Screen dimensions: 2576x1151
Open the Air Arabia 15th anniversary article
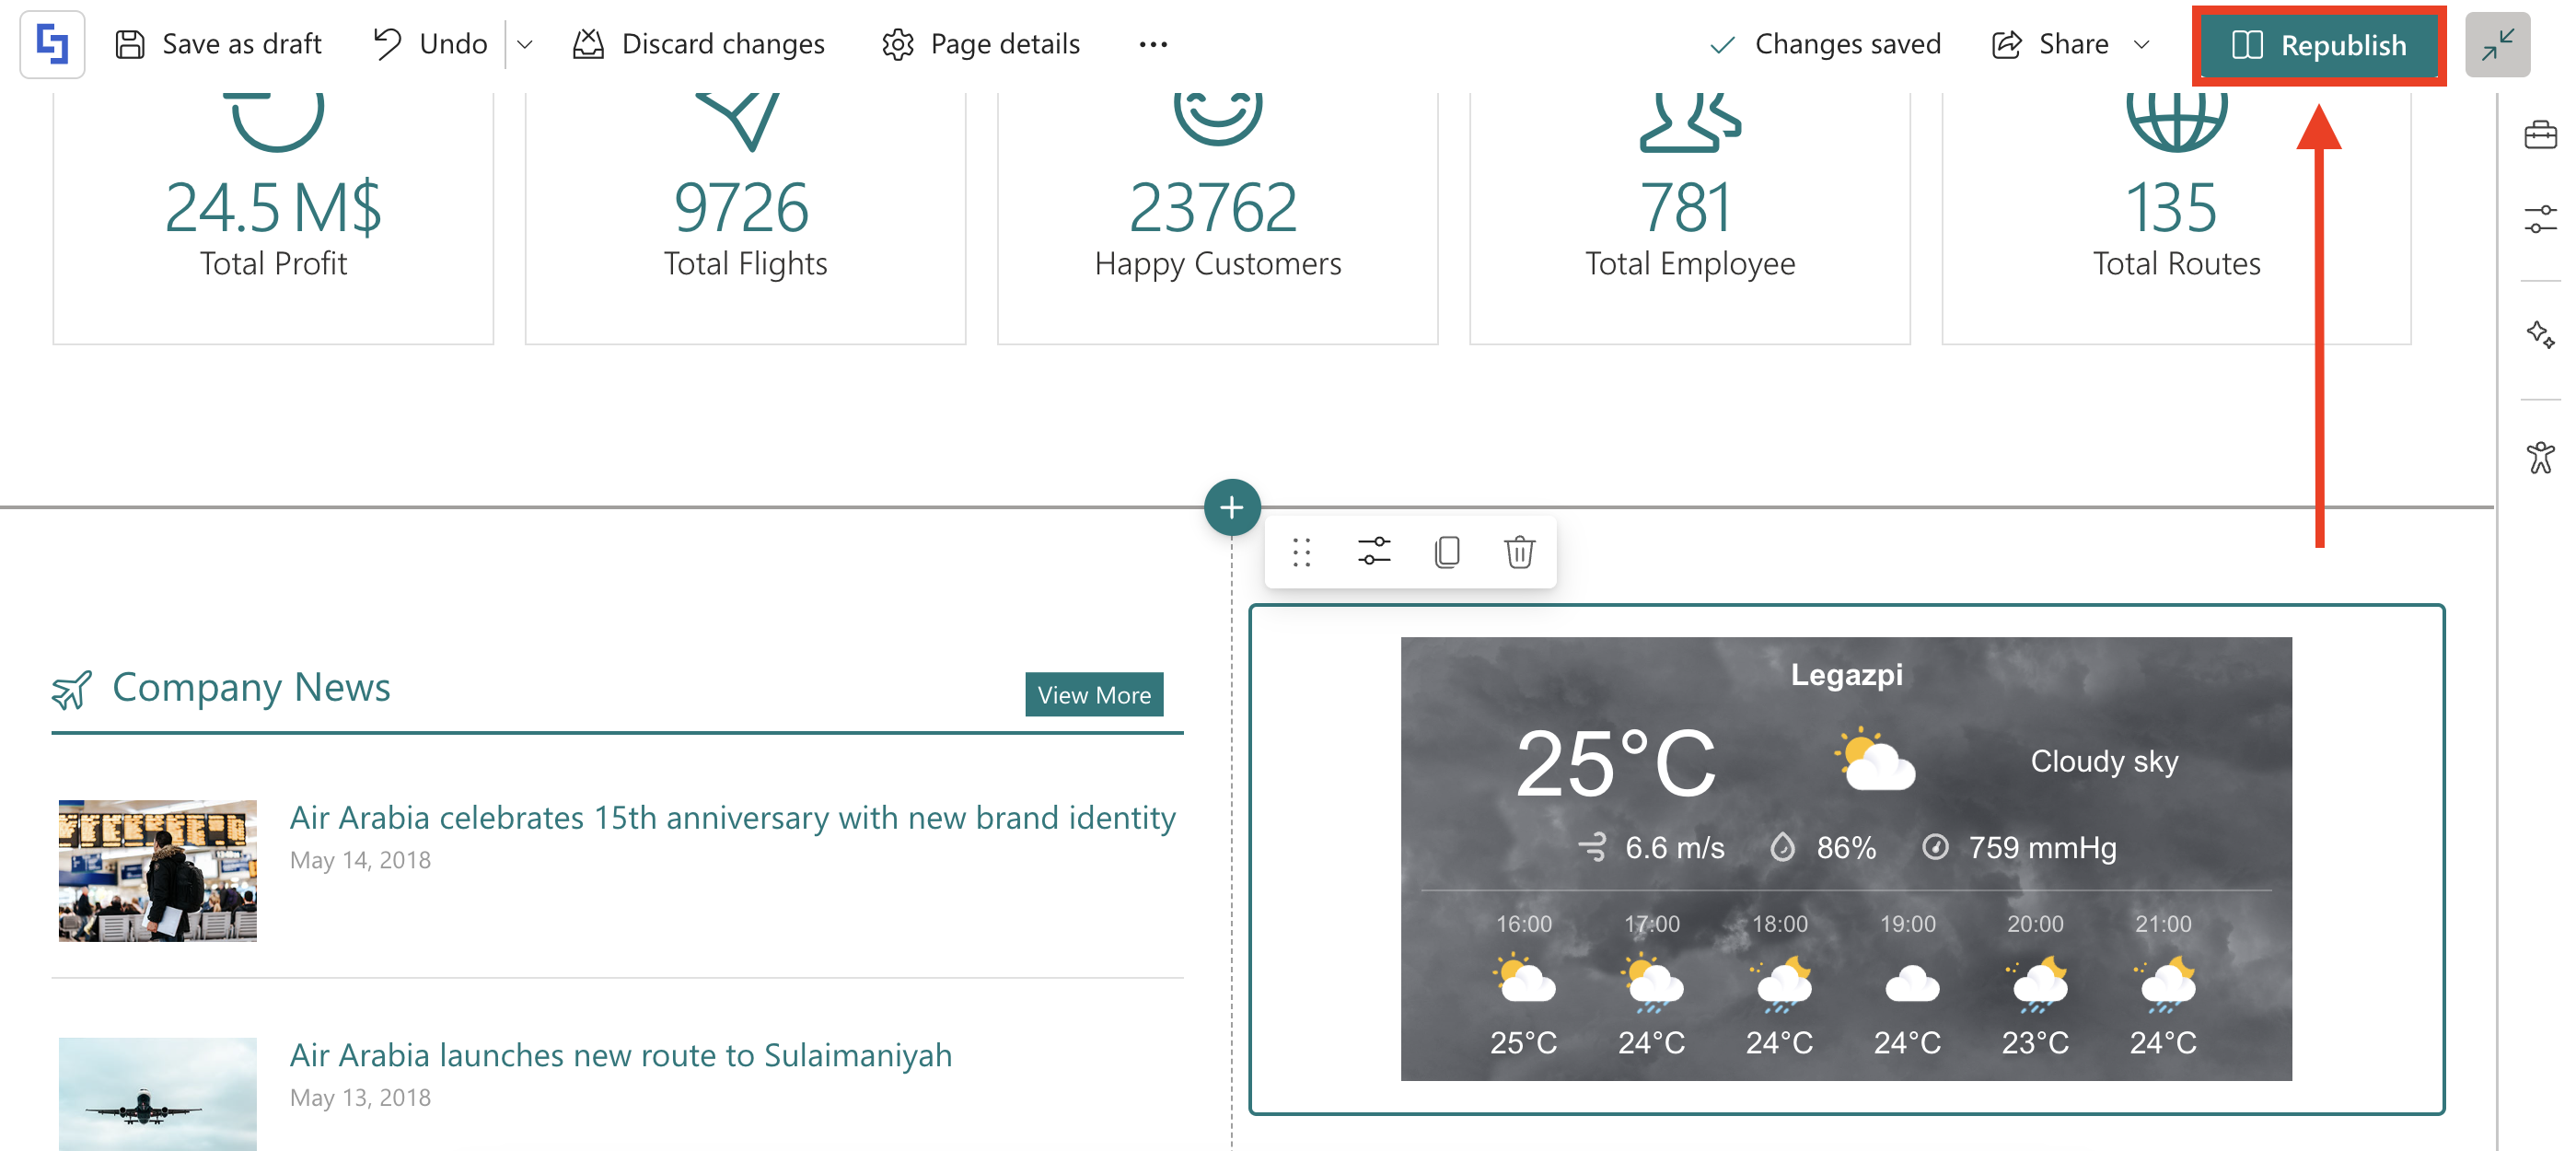(731, 817)
